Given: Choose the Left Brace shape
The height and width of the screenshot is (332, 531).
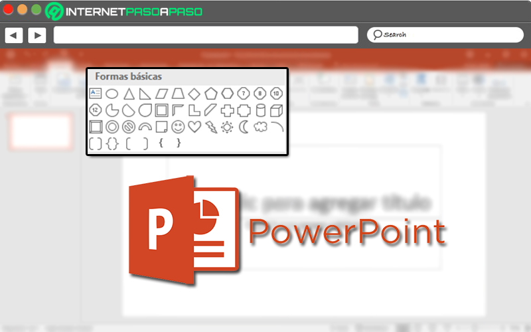Looking at the screenshot, I should (161, 143).
